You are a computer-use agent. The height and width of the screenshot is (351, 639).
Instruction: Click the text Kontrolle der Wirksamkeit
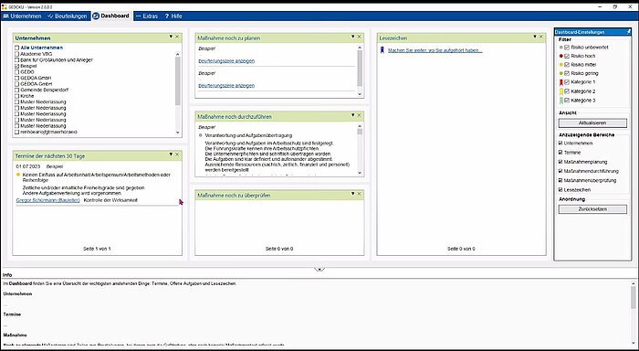110,200
